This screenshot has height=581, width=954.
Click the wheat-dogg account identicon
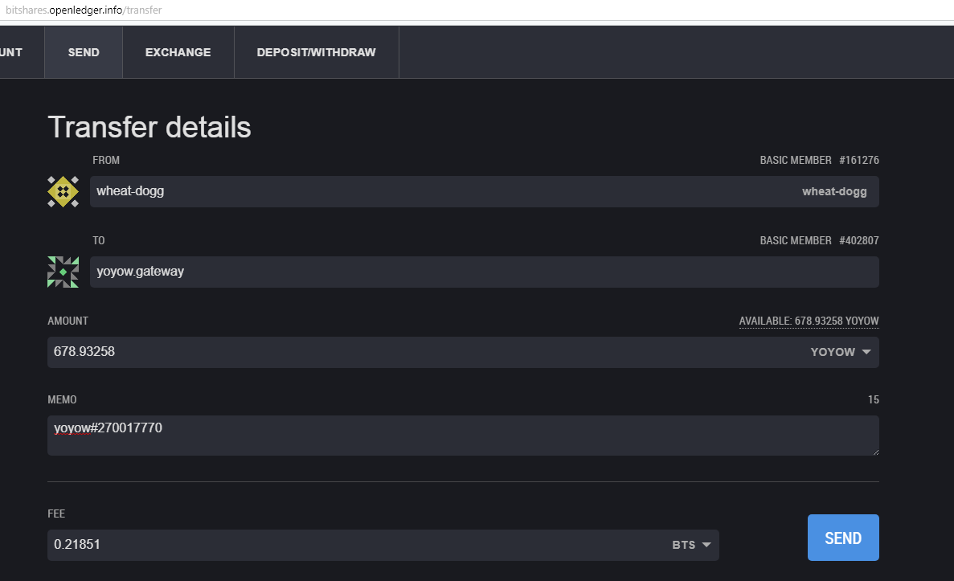pyautogui.click(x=63, y=191)
